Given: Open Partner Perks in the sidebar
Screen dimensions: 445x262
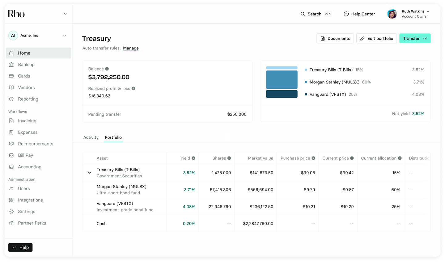Looking at the screenshot, I should [x=38, y=223].
